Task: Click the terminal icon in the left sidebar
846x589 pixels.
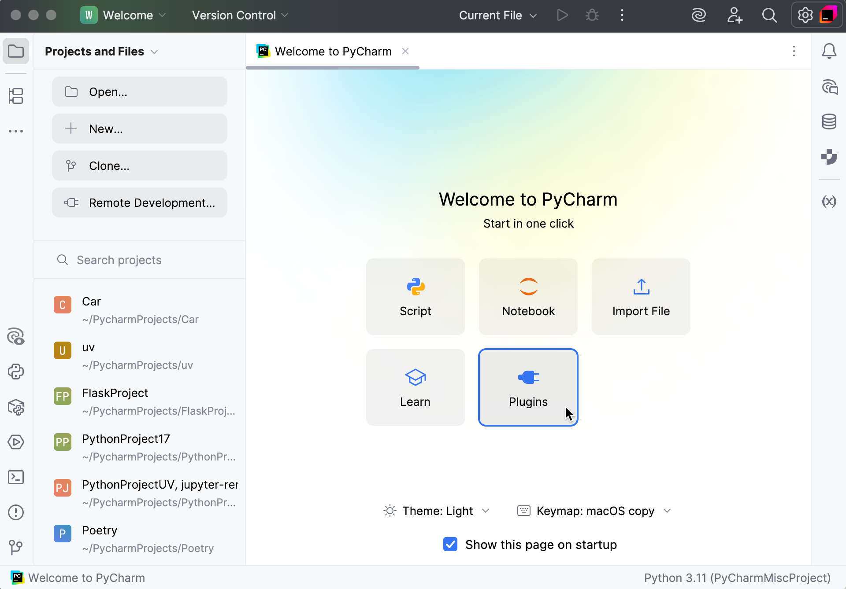Action: (16, 477)
